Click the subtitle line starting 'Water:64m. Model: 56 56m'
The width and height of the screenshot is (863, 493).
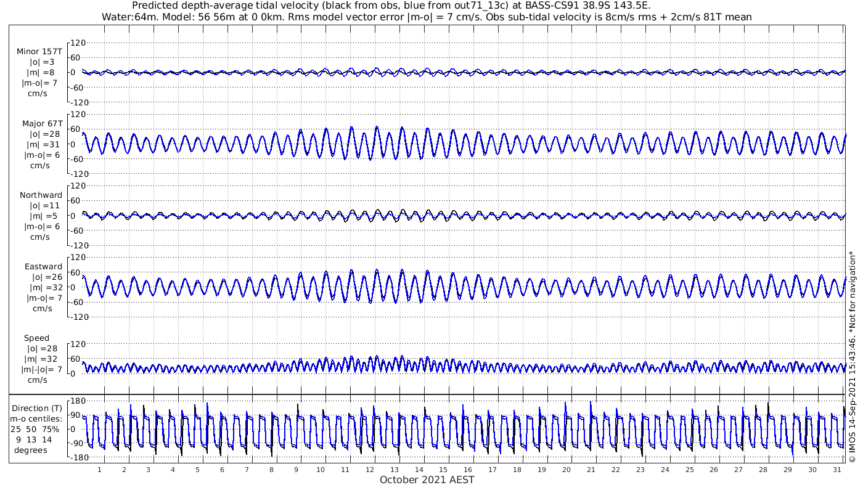coord(427,17)
